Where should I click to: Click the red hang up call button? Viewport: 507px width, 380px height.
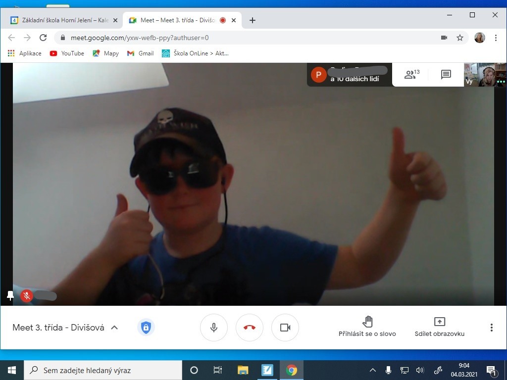(250, 328)
